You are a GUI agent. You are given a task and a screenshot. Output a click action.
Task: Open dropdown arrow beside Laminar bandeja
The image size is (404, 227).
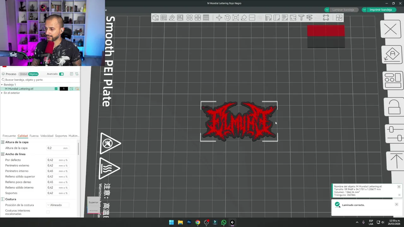coord(327,10)
